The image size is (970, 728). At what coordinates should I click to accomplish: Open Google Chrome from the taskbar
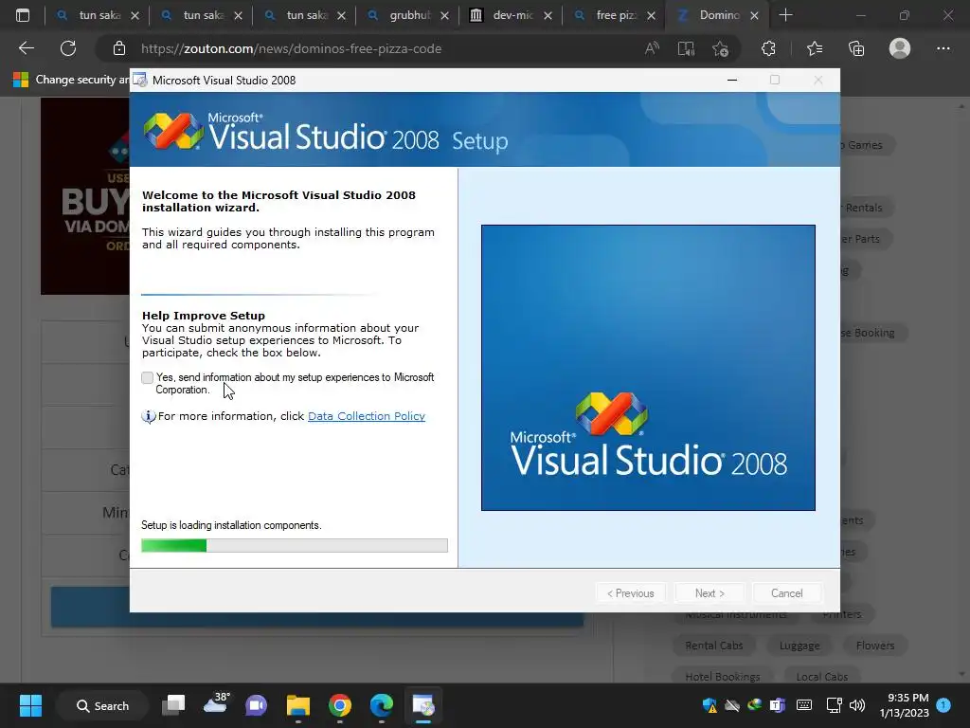point(340,705)
